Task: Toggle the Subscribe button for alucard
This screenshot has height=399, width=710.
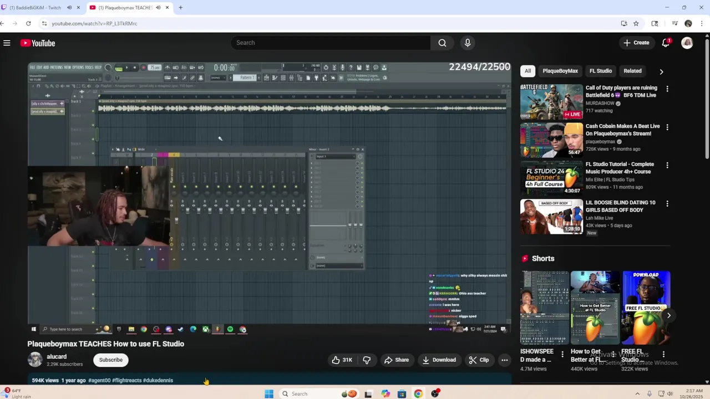Action: point(111,360)
